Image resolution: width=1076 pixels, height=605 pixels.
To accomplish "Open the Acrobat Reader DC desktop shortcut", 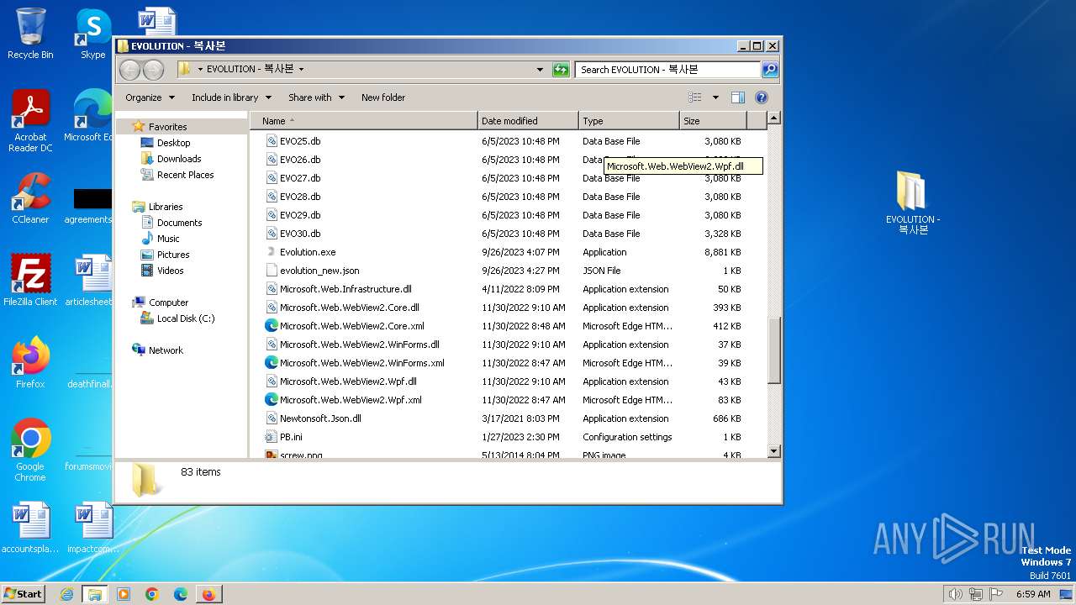I will coord(30,120).
